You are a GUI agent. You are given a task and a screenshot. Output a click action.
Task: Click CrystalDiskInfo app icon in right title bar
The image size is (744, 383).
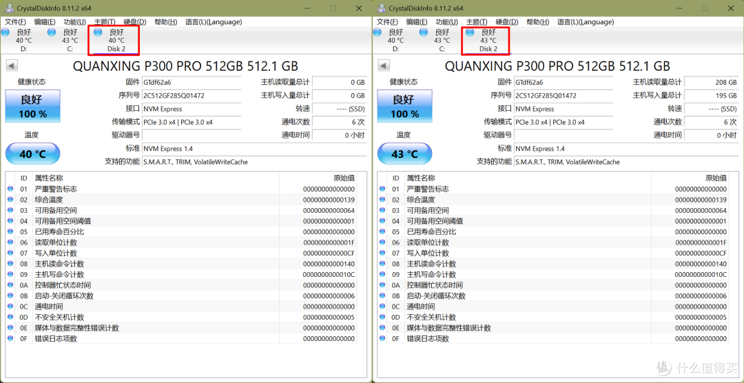(x=381, y=8)
